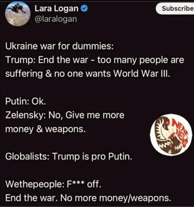Click the blue verified badge
Image resolution: width=194 pixels, height=207 pixels.
pos(84,9)
